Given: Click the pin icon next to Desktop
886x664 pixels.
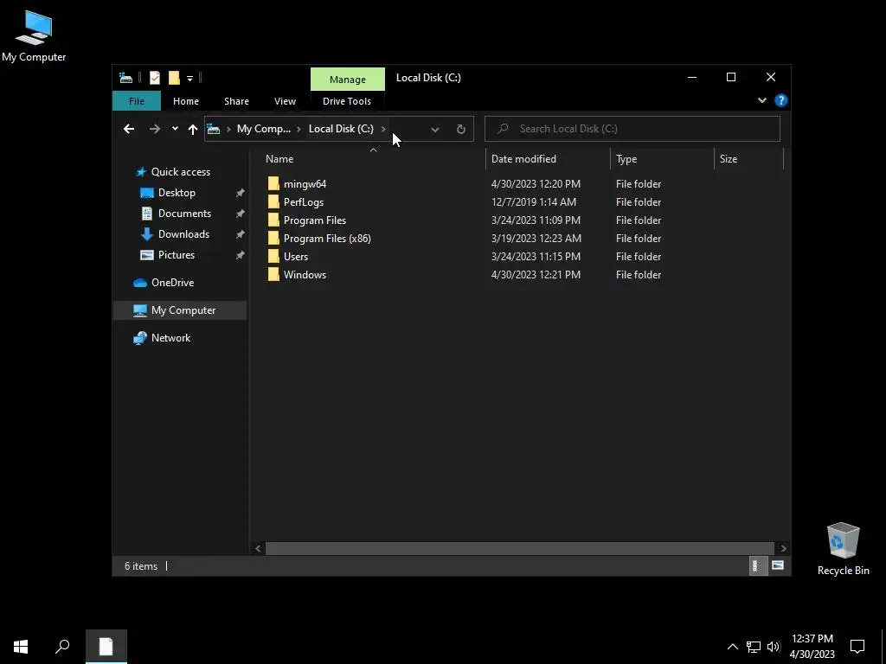Looking at the screenshot, I should point(241,193).
